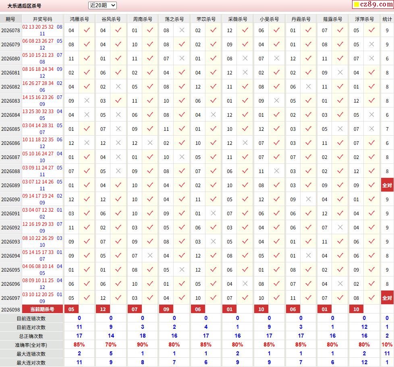Click the cross mark in 周南杀号 row 2026086
Screen dimensions: 394x367
point(150,142)
